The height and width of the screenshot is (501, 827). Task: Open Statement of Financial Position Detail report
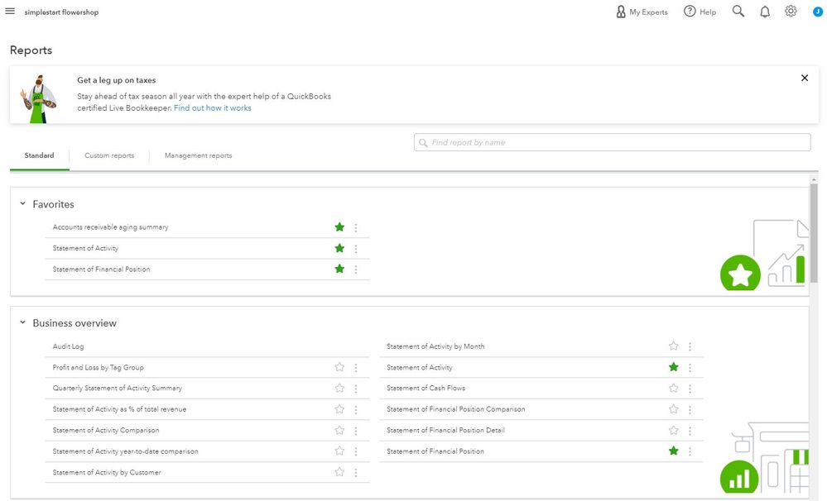click(x=445, y=431)
